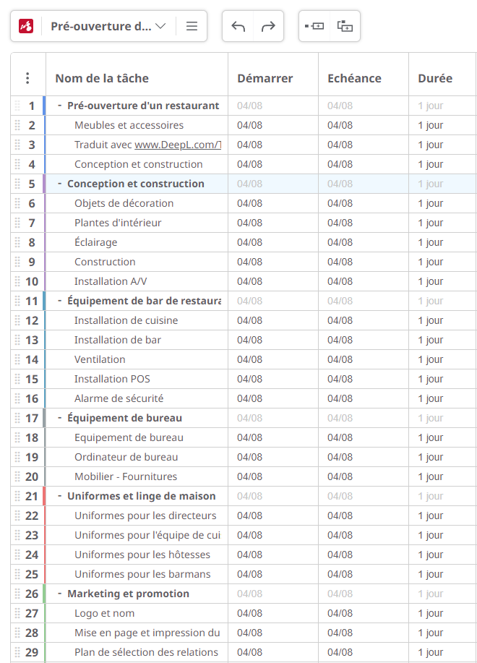This screenshot has width=477, height=663.
Task: Select Uniformes pour les barmans task
Action: point(142,575)
